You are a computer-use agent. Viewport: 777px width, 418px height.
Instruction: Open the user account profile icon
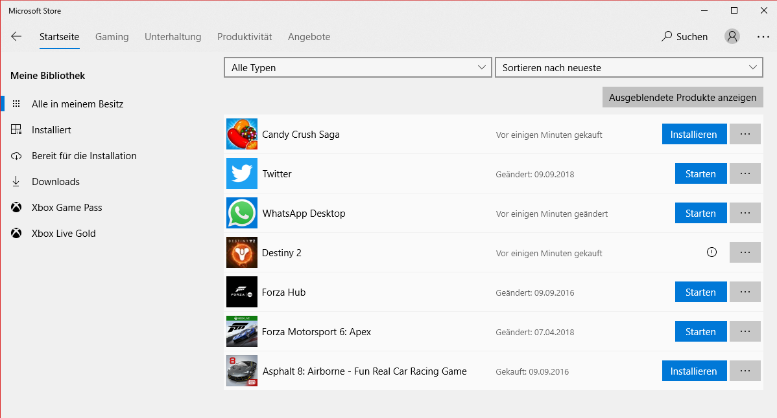(732, 36)
